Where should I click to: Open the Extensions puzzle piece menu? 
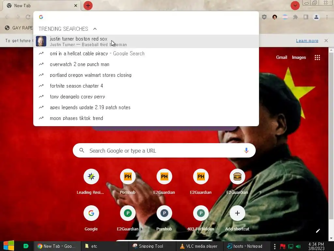pyautogui.click(x=296, y=17)
